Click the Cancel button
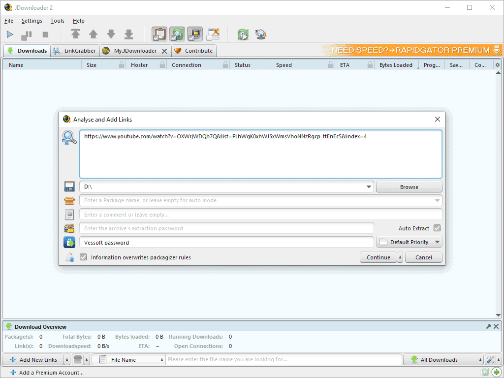The image size is (504, 378). (423, 257)
